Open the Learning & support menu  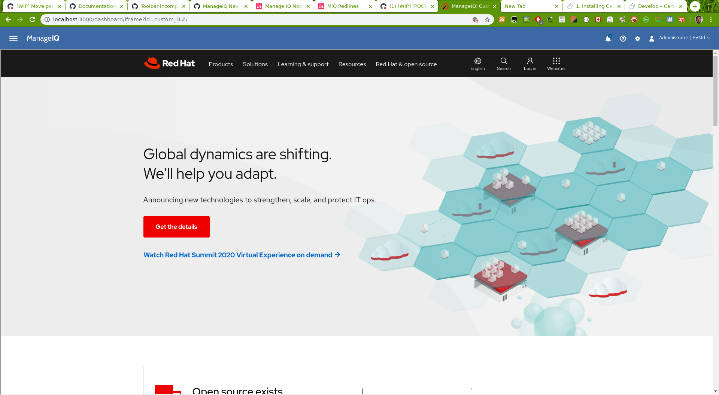click(303, 64)
